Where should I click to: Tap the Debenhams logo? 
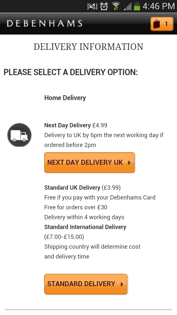[45, 24]
